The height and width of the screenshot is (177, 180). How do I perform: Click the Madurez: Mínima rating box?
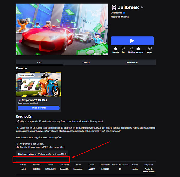[x=42, y=154]
